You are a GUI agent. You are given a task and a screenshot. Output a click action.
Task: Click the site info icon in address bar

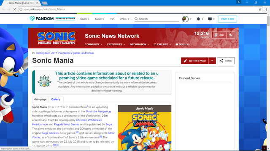[x=21, y=9]
